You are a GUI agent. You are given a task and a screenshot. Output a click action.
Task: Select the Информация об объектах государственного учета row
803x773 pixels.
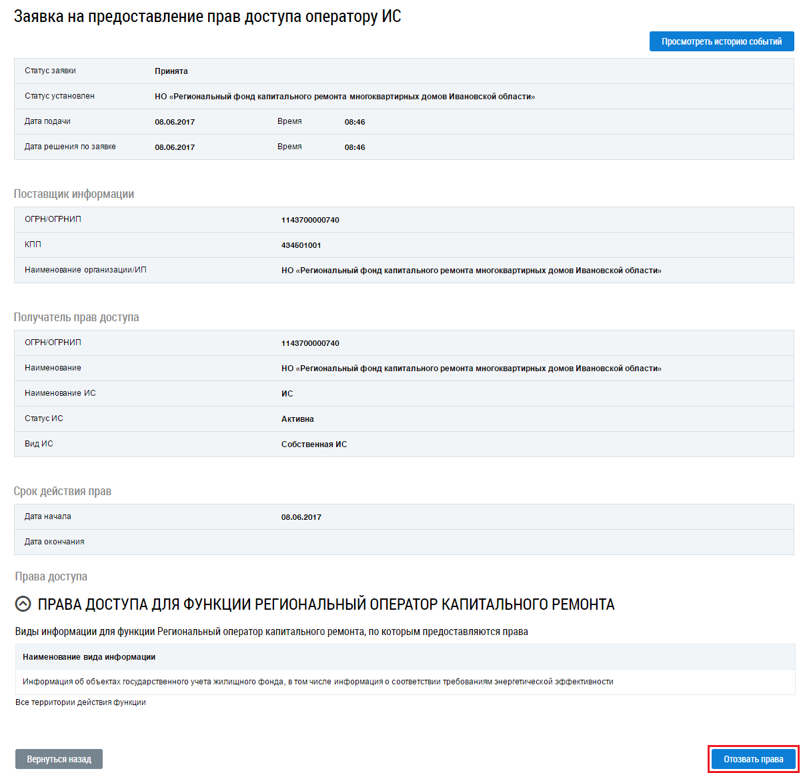(x=317, y=682)
